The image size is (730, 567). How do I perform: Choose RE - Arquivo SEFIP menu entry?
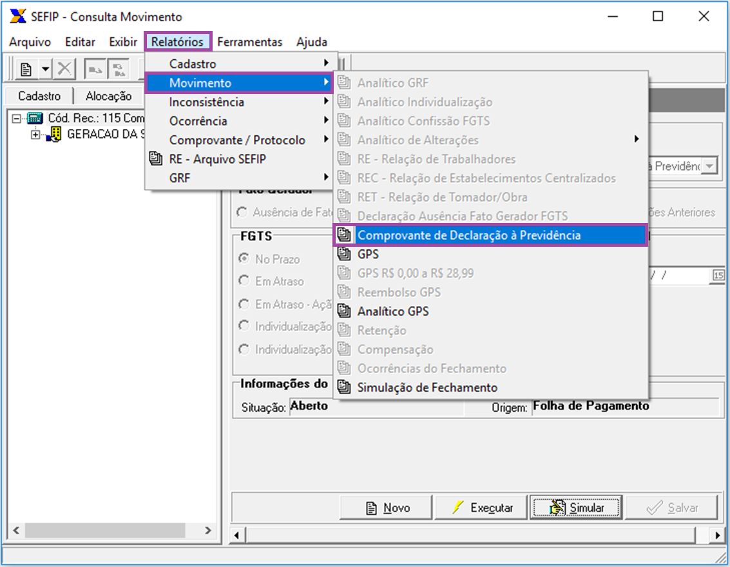(x=239, y=159)
